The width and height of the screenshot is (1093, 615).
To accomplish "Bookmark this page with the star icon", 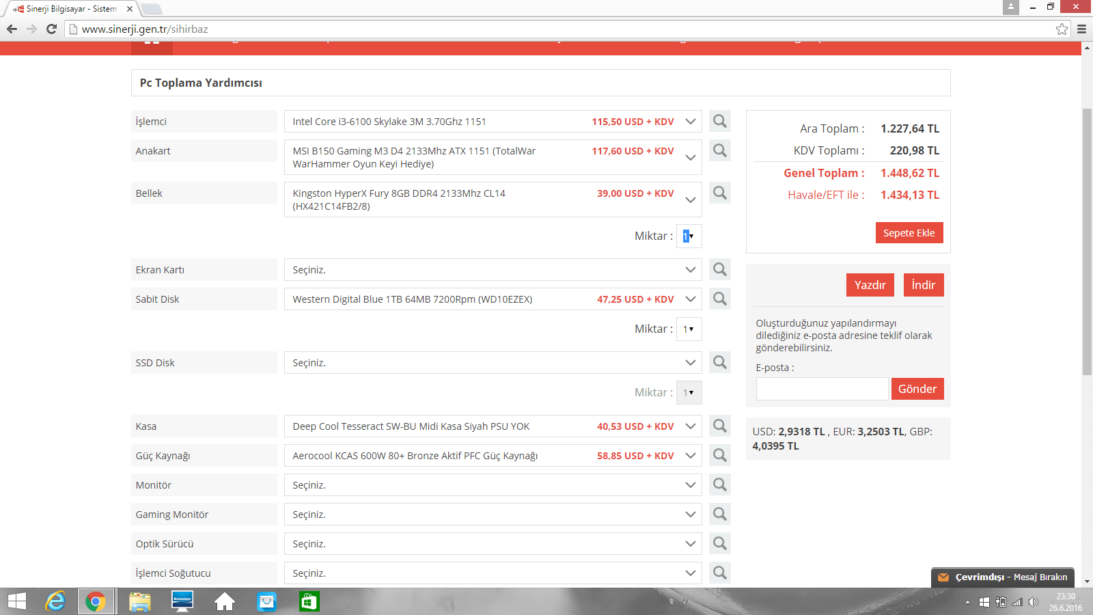I will pyautogui.click(x=1062, y=29).
